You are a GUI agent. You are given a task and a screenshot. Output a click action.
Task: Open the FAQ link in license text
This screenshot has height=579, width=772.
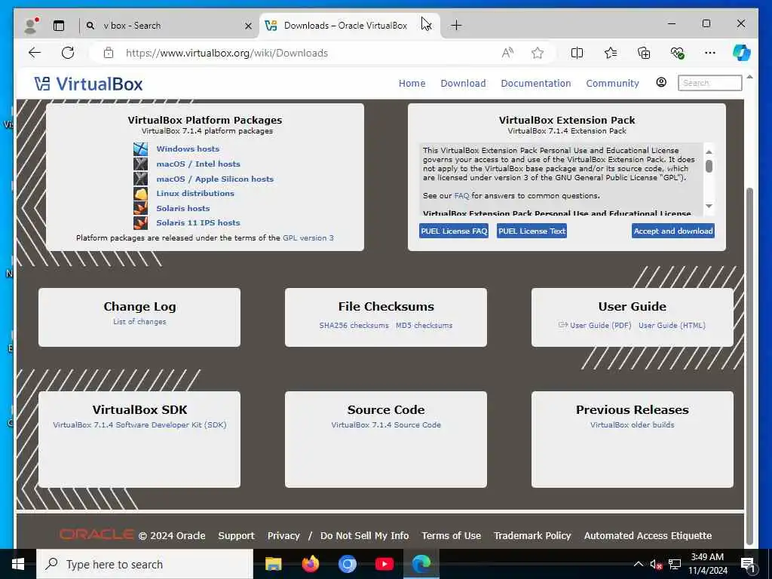[462, 196]
